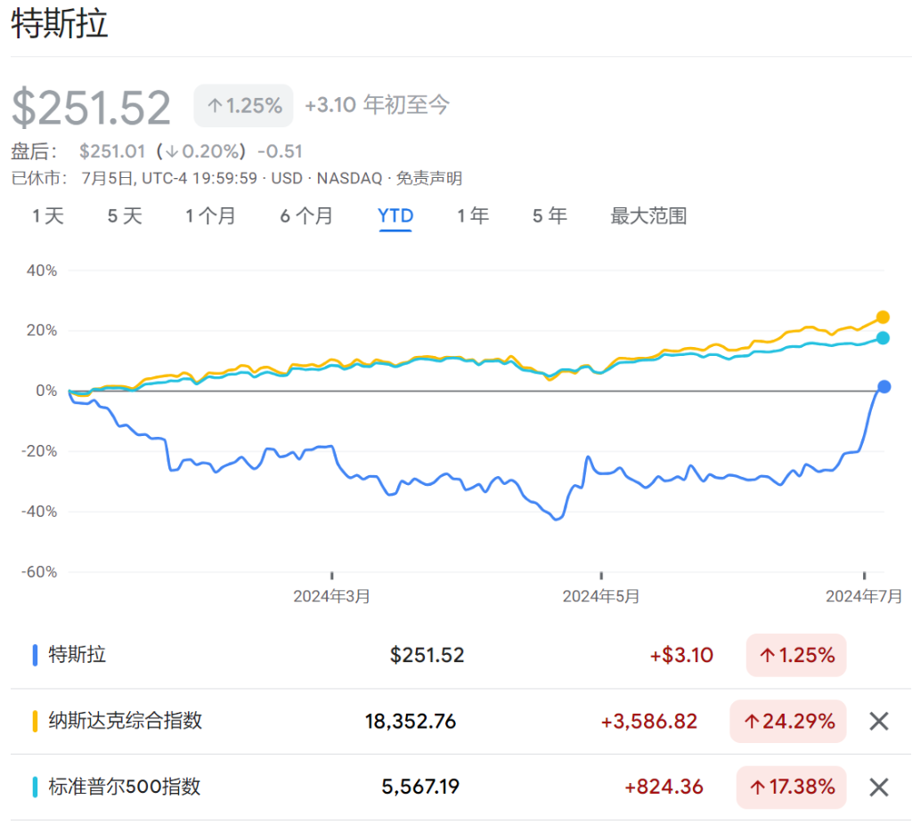Click the blue Tesla color marker in legend
The width and height of the screenshot is (912, 824).
[x=35, y=655]
